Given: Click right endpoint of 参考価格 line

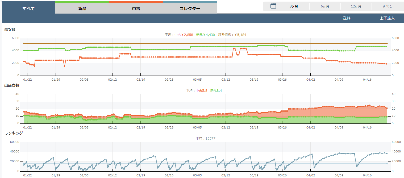Looking at the screenshot, I should [387, 43].
